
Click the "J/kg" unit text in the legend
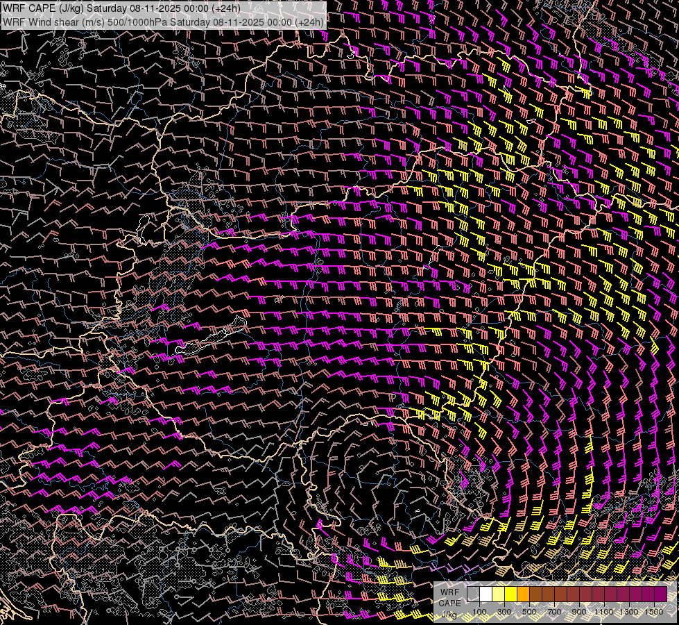pyautogui.click(x=449, y=614)
